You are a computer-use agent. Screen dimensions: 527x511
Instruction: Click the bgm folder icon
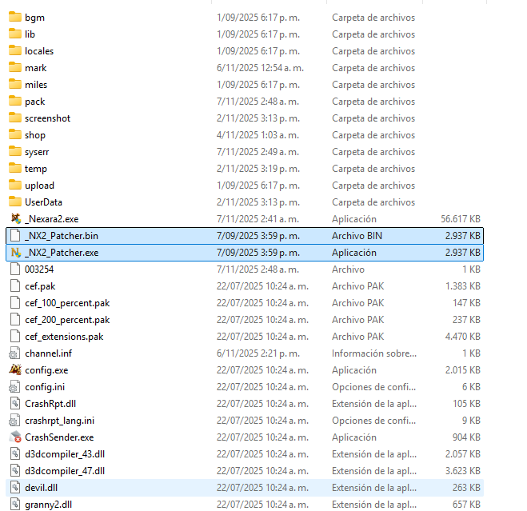point(14,18)
